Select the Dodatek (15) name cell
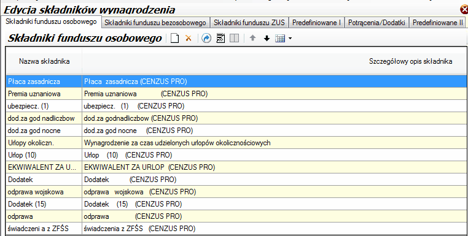Image resolution: width=468 pixels, height=236 pixels. coord(44,204)
